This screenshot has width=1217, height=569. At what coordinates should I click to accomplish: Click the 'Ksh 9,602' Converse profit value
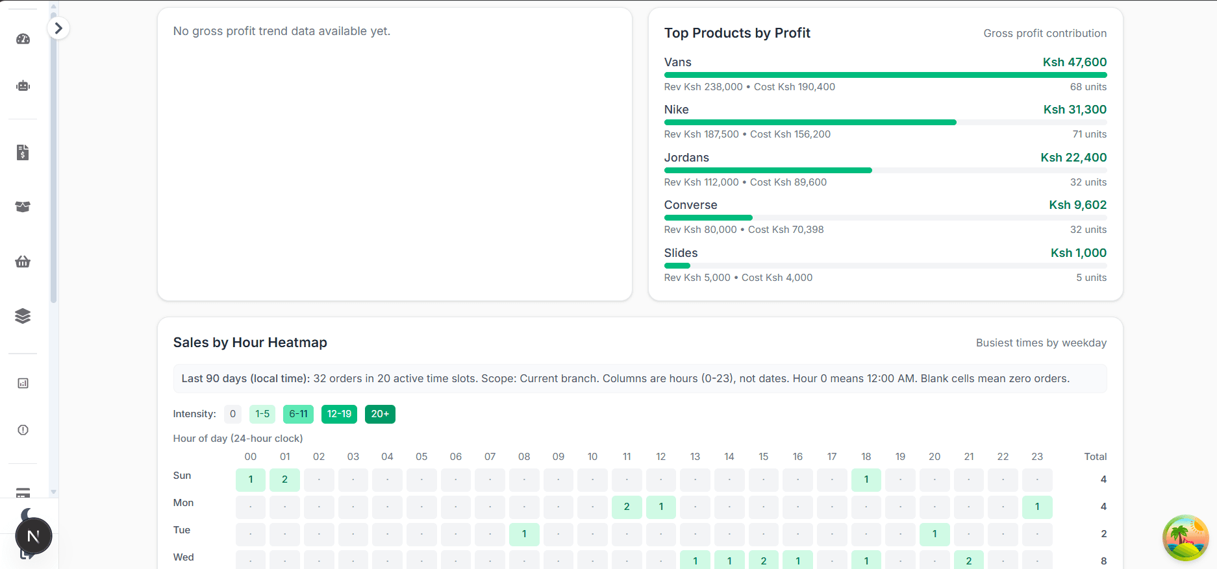(1078, 205)
